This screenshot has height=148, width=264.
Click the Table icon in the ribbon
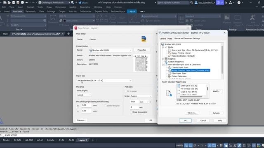(x=181, y=17)
